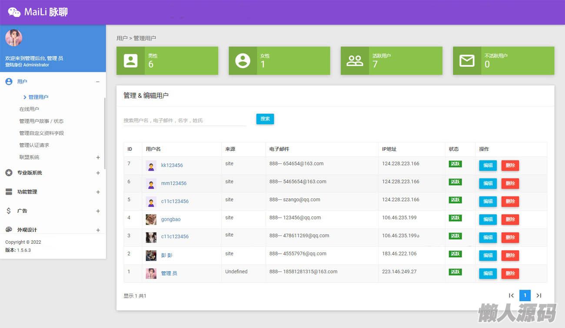Viewport: 565px width, 328px height.
Task: Click the Function Management sidebar icon
Action: point(9,192)
